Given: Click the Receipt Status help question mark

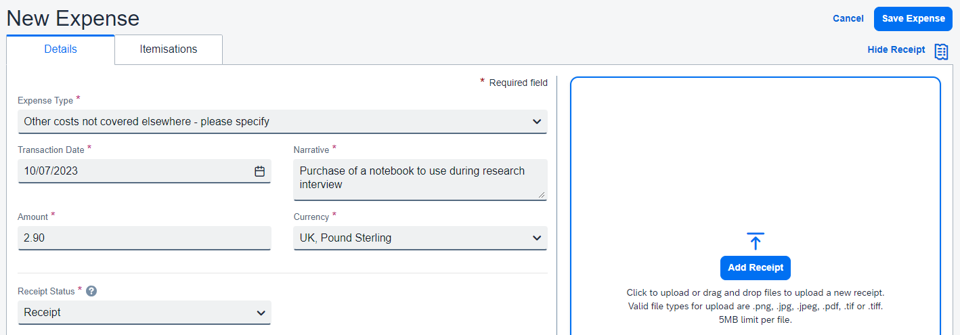Looking at the screenshot, I should (91, 291).
